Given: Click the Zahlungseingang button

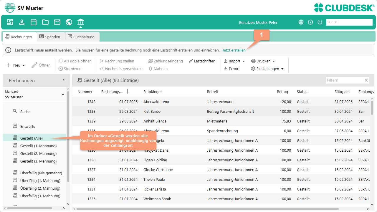Looking at the screenshot, I should [166, 61].
